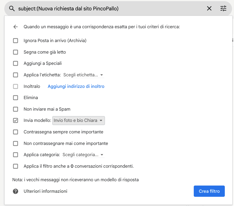Screen dimensions: 234x206
Task: Click into the subject search field
Action: (109, 9)
